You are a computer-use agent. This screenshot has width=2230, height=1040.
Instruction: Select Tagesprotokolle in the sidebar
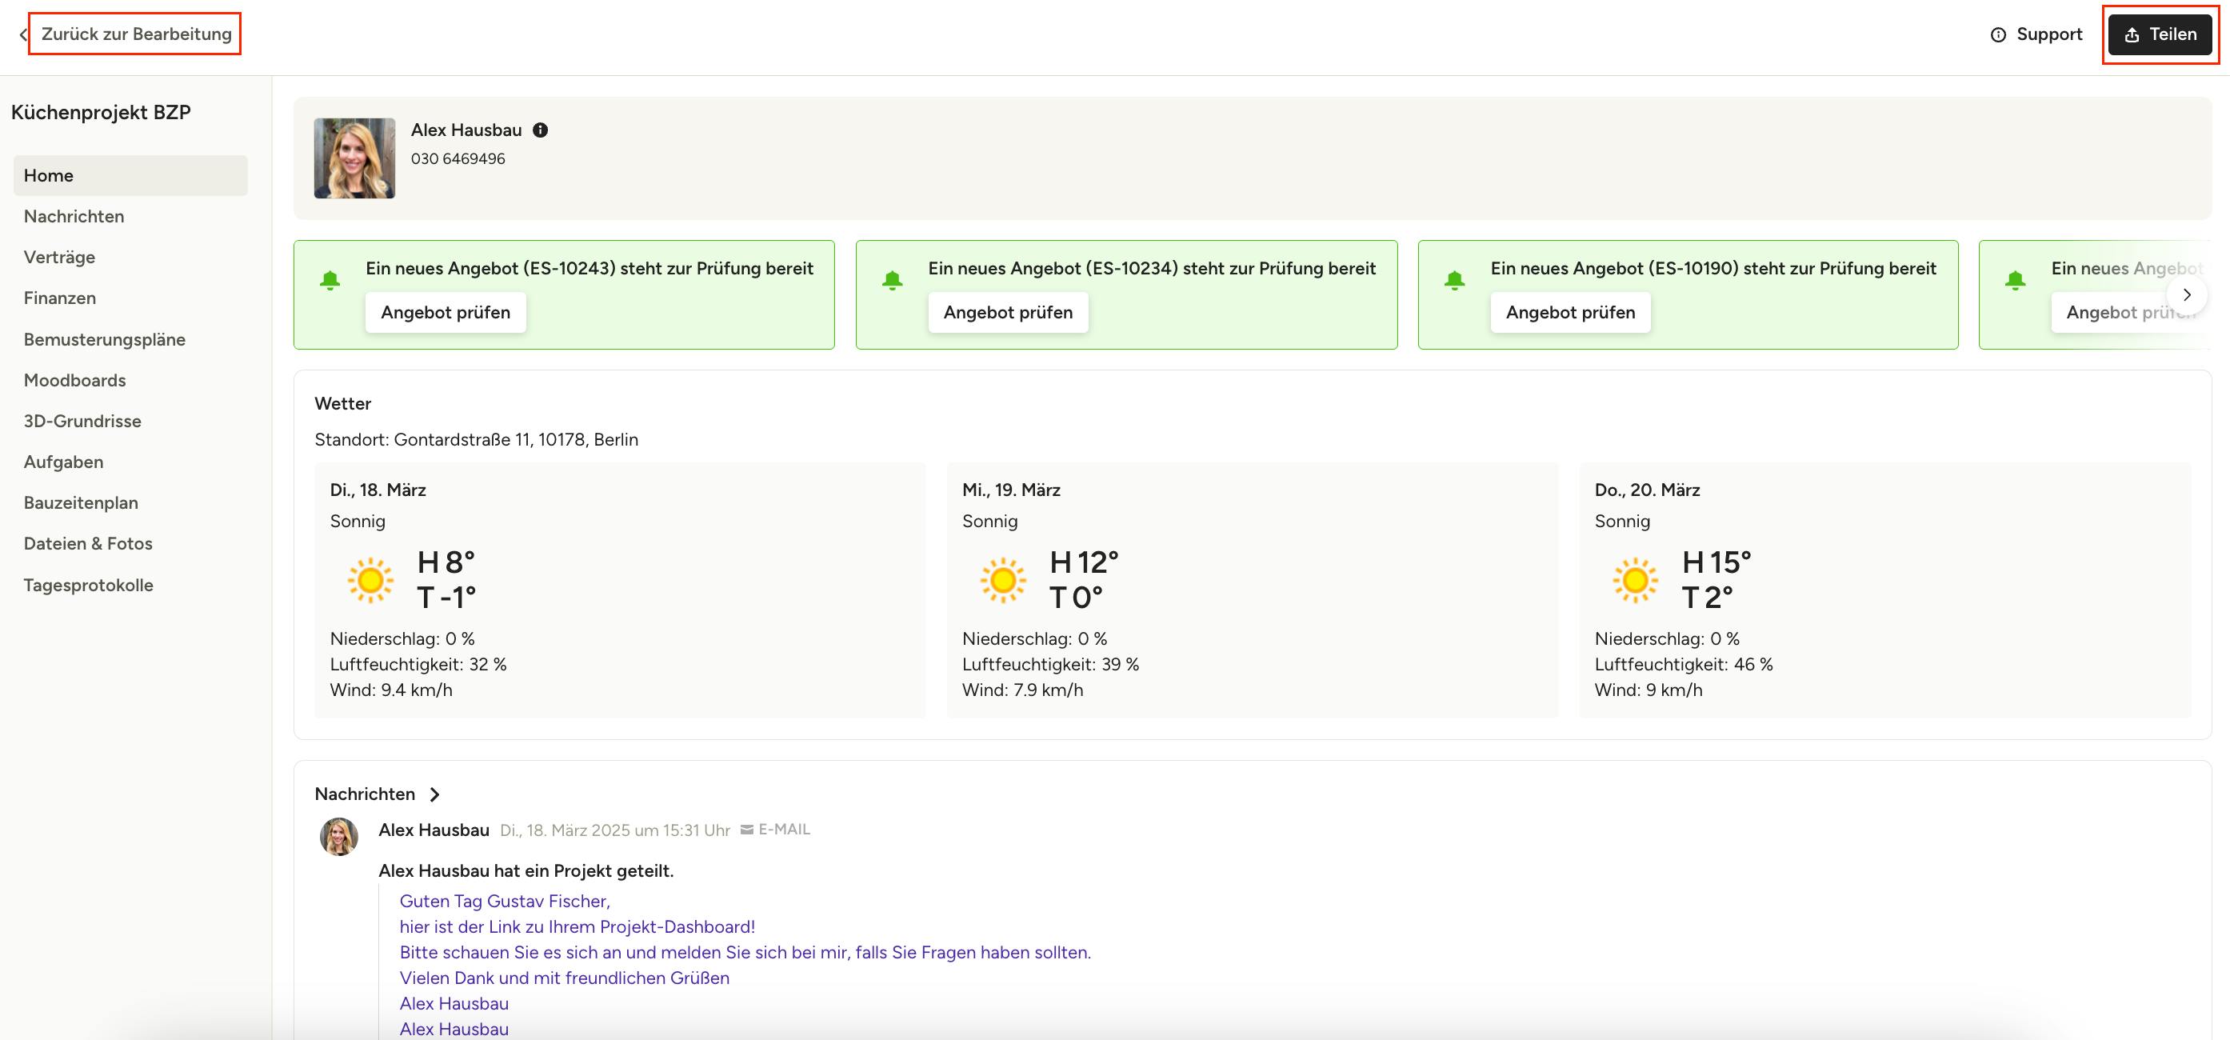coord(88,586)
